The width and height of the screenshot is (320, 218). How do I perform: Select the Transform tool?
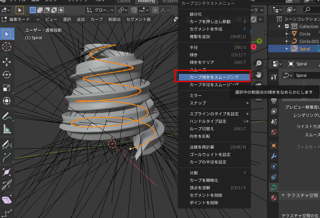[x=7, y=101]
